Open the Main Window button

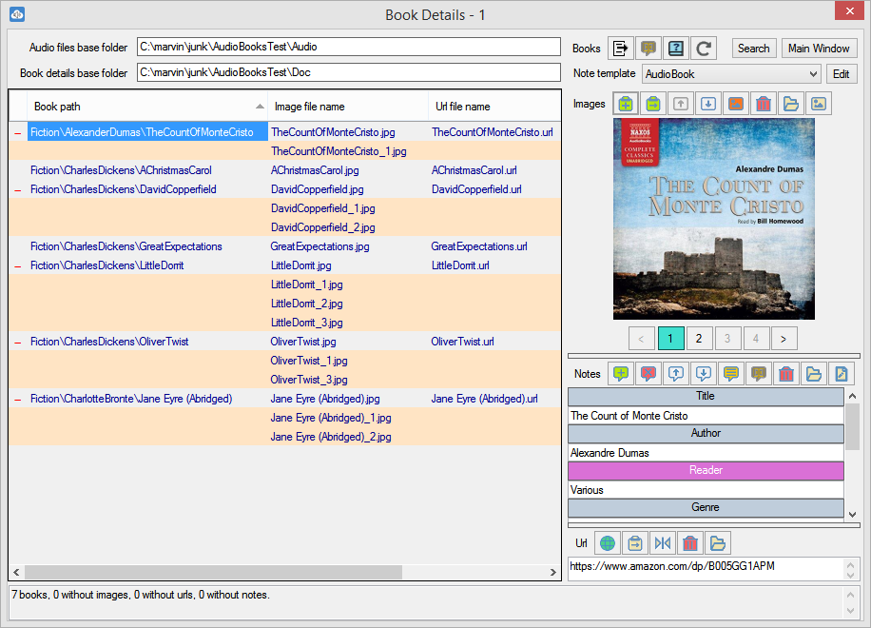(x=820, y=49)
